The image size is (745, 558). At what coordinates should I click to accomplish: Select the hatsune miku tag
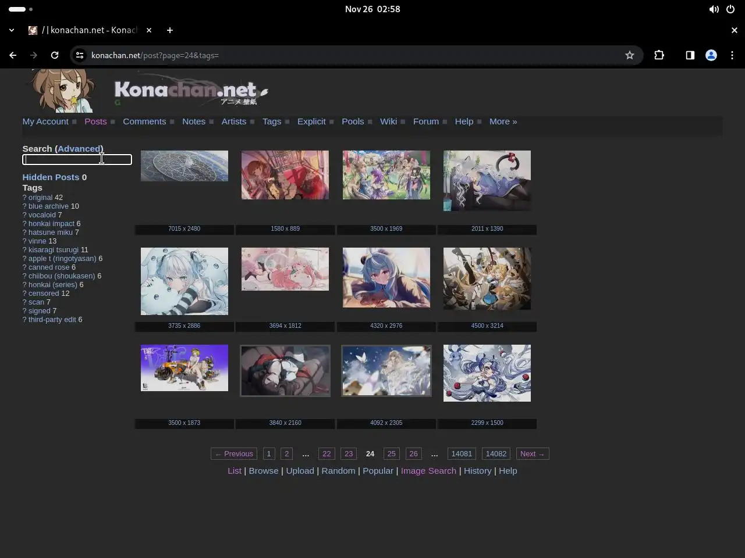tap(51, 233)
